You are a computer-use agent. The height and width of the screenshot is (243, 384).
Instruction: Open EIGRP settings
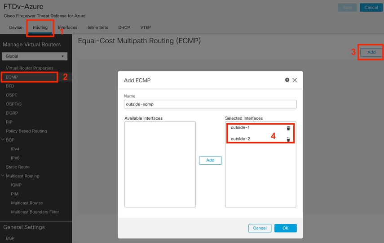[x=12, y=113]
